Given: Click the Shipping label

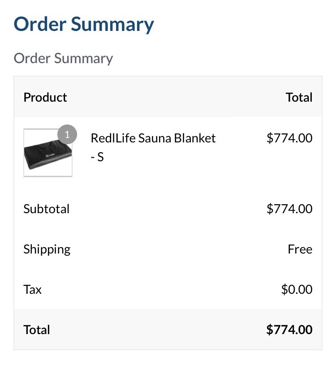Looking at the screenshot, I should [47, 249].
